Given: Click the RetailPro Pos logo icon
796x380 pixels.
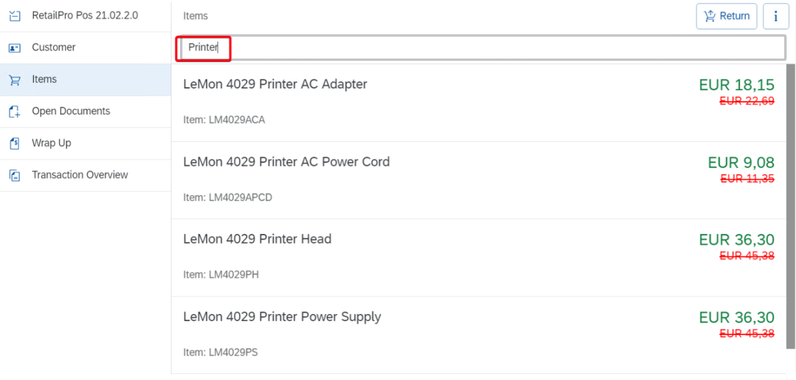Looking at the screenshot, I should pos(15,16).
